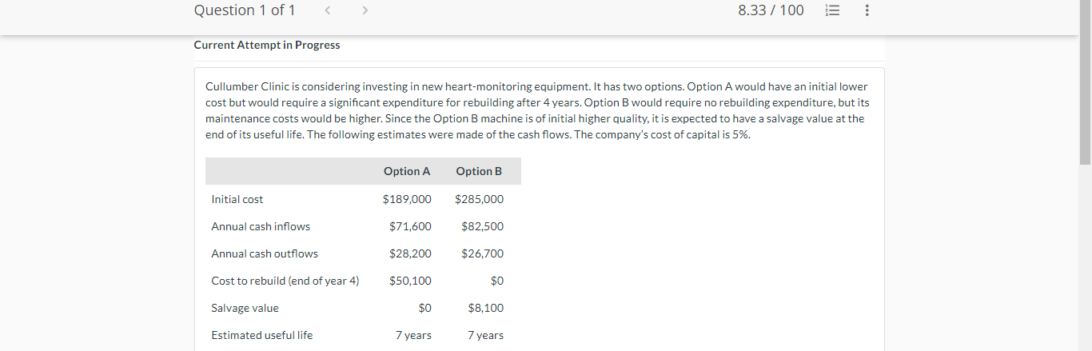
Task: Click the Cullumber Clinic problem description paragraph
Action: point(536,110)
